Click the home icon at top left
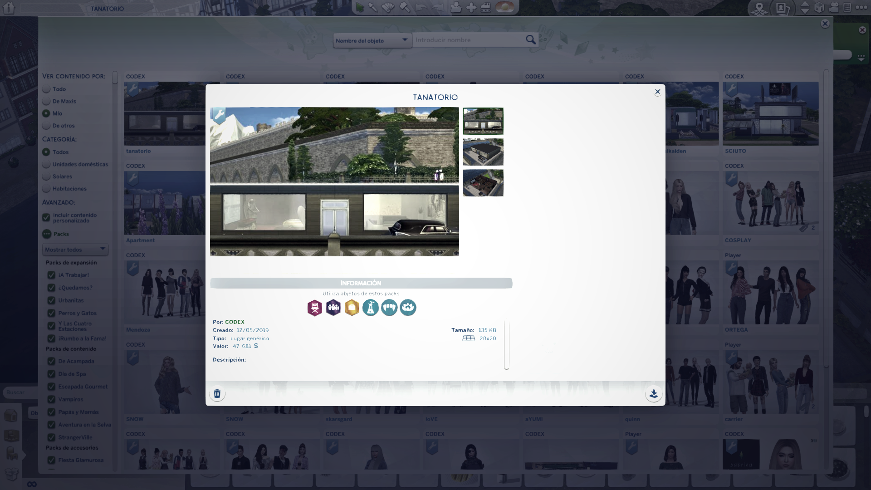 [9, 8]
